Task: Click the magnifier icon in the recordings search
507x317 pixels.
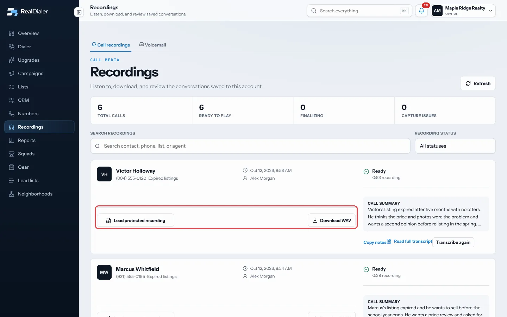Action: coord(98,146)
